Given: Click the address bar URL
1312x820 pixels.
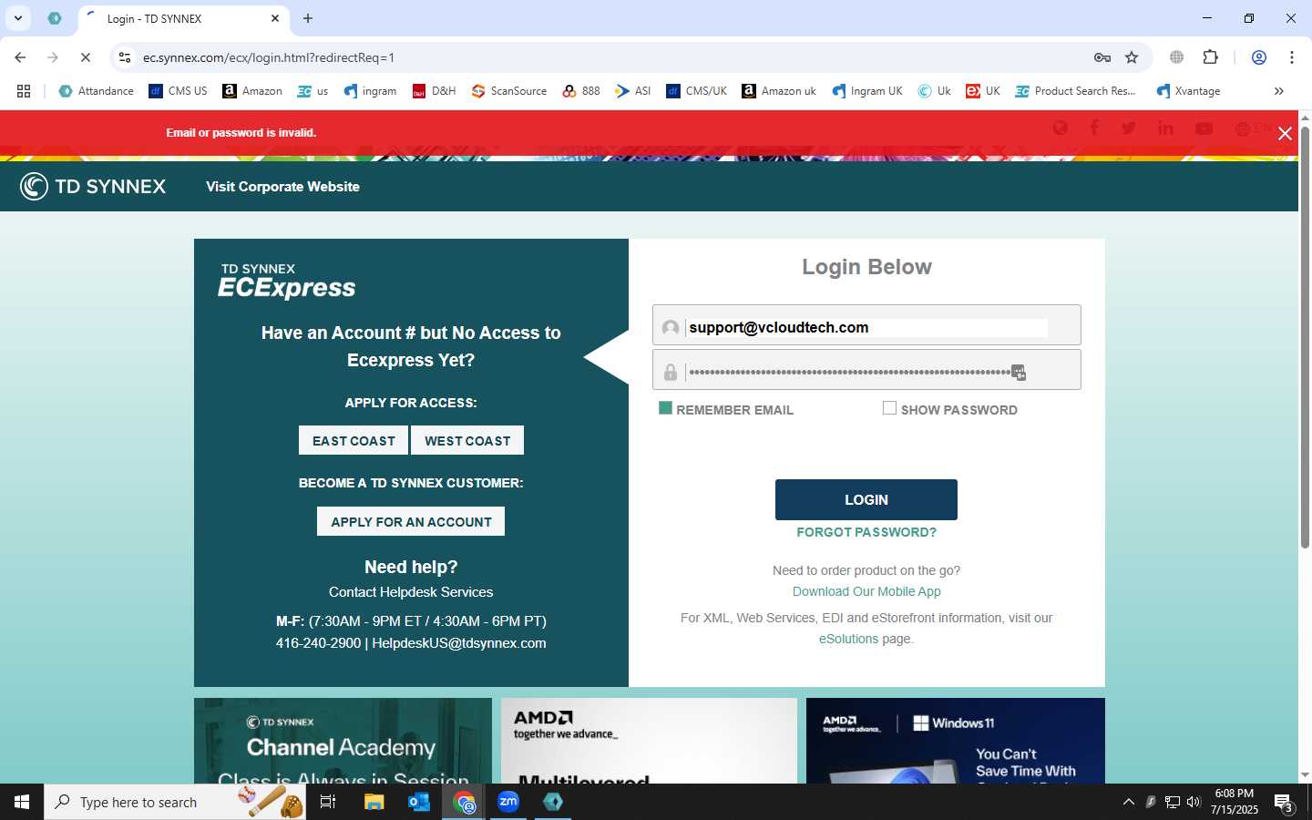Looking at the screenshot, I should [x=269, y=57].
